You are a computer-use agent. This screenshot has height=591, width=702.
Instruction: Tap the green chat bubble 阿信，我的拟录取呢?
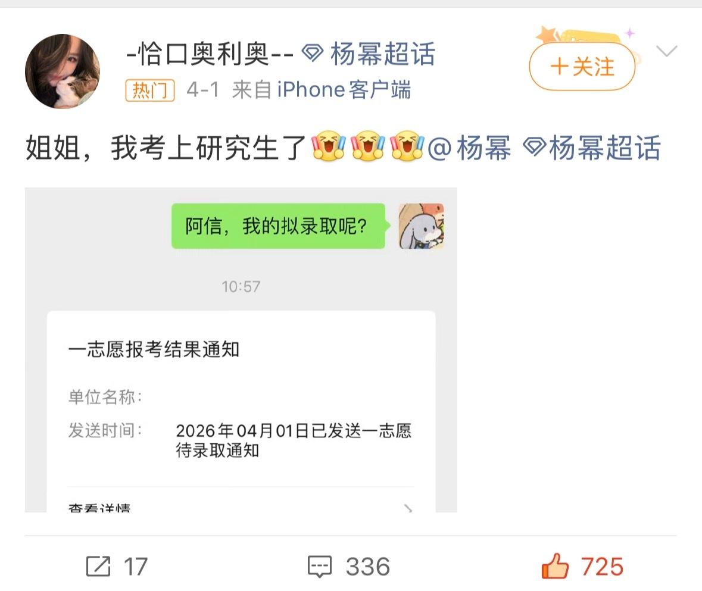coord(278,226)
